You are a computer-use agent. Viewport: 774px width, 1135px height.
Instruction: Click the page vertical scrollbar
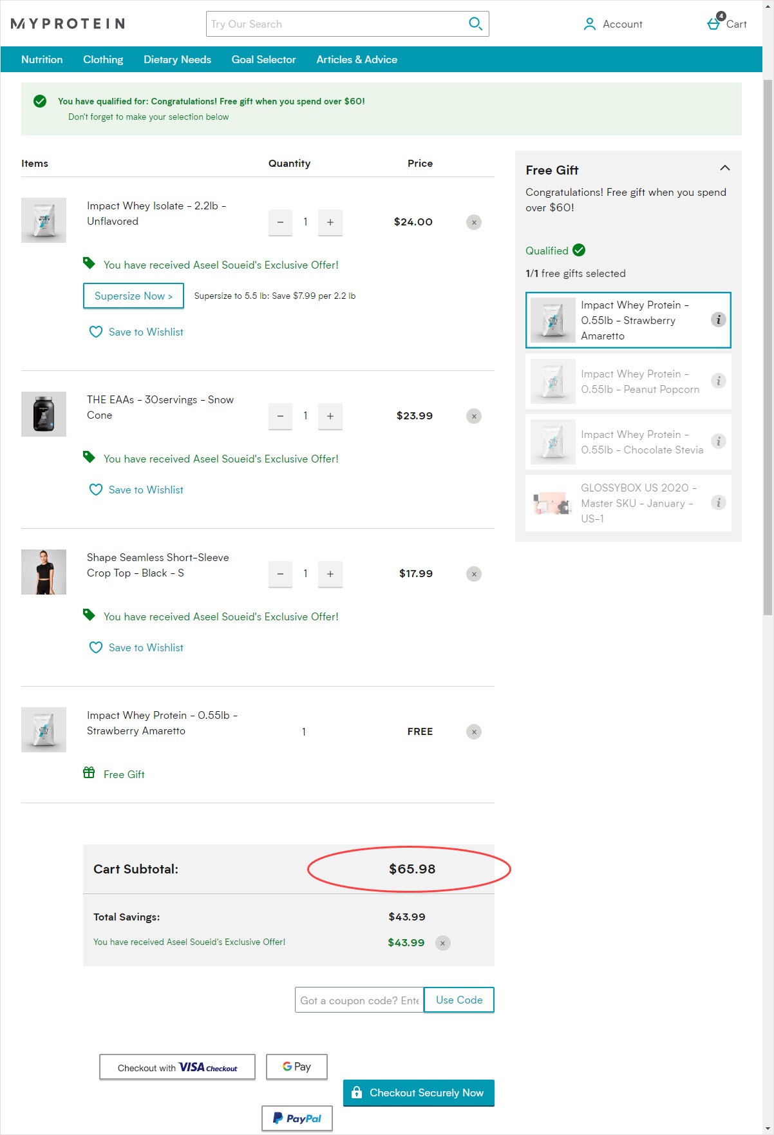(768, 348)
